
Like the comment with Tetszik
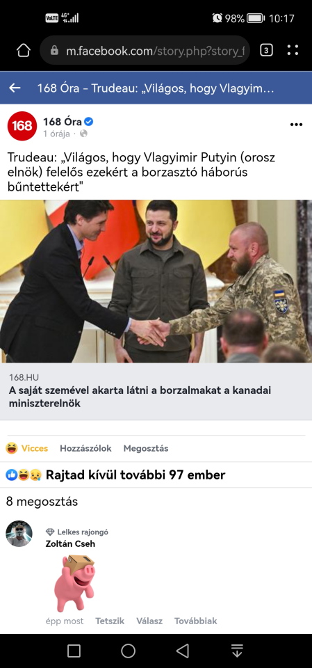(x=110, y=621)
